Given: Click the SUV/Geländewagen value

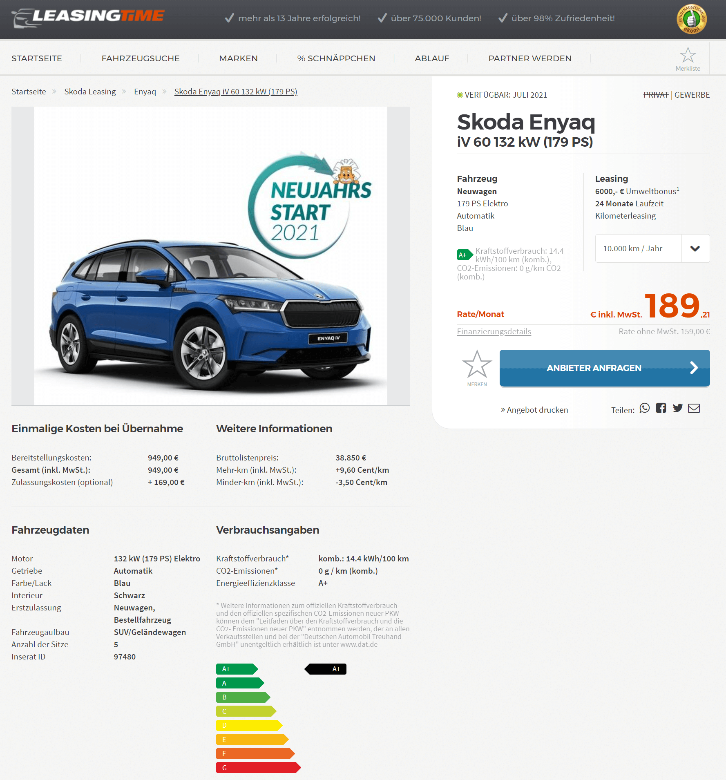Looking at the screenshot, I should point(150,632).
